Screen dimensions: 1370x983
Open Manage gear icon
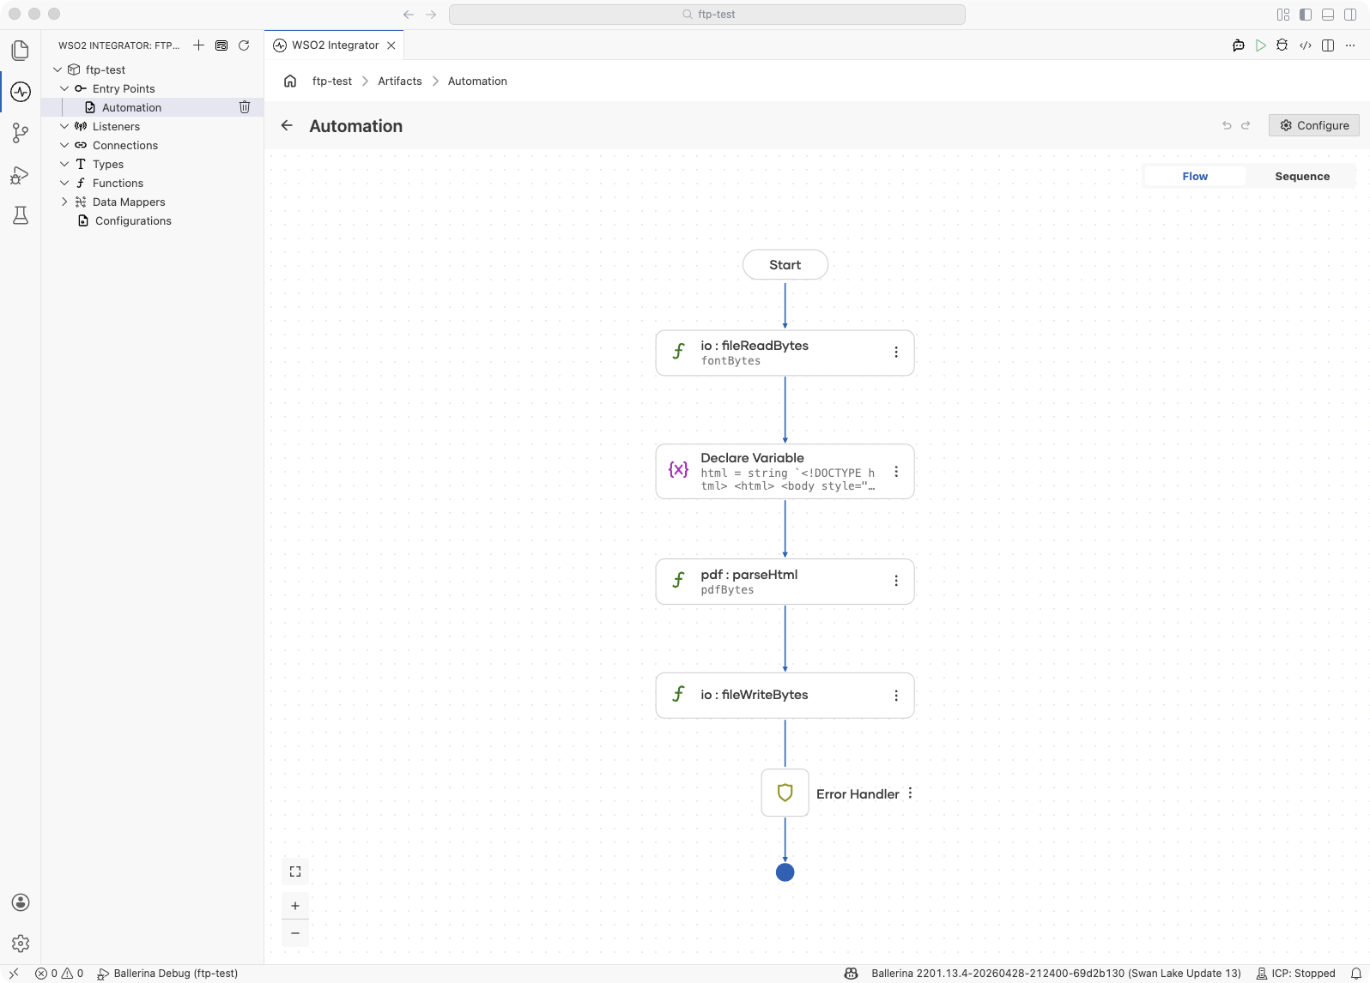[x=21, y=944]
